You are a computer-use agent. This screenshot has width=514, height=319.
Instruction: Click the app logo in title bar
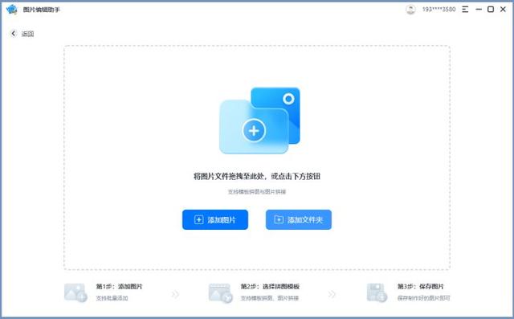(12, 10)
